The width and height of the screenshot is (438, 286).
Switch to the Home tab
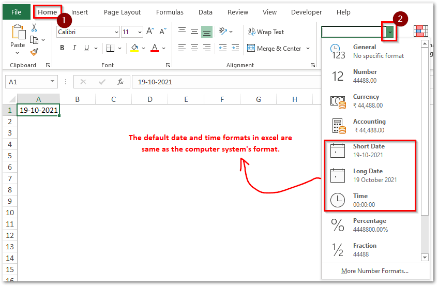tap(47, 12)
